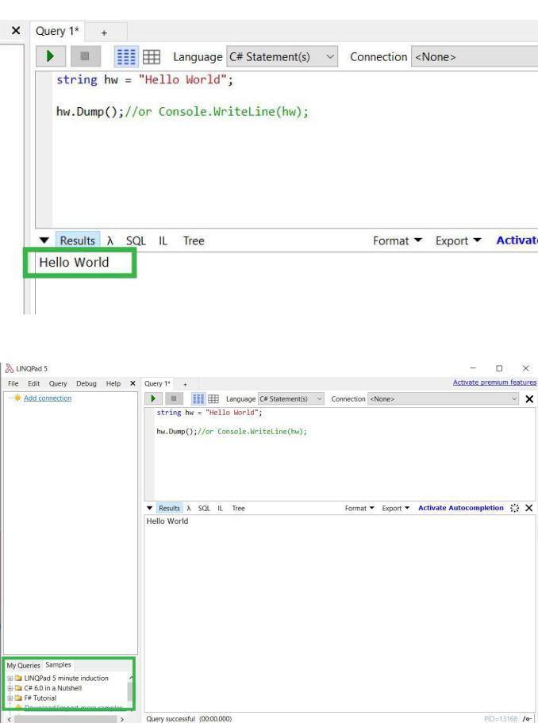The image size is (538, 723).
Task: Click the Add connection link
Action: click(48, 398)
